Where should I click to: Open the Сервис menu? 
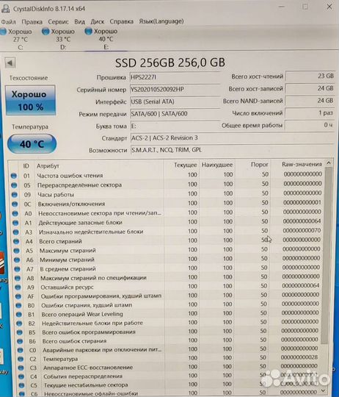(59, 22)
